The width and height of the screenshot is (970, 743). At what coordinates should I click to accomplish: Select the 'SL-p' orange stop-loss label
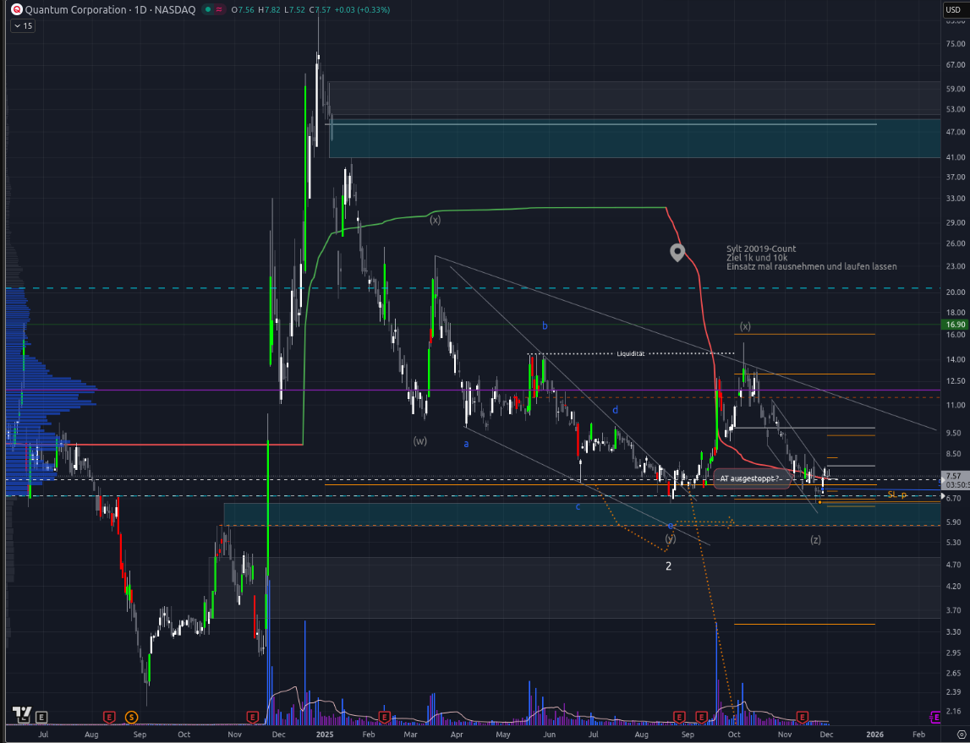pyautogui.click(x=896, y=494)
